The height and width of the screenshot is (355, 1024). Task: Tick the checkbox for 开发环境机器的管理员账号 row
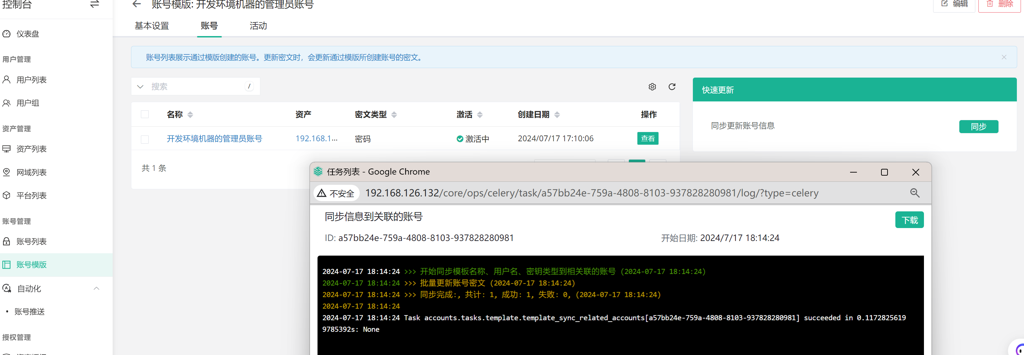145,139
